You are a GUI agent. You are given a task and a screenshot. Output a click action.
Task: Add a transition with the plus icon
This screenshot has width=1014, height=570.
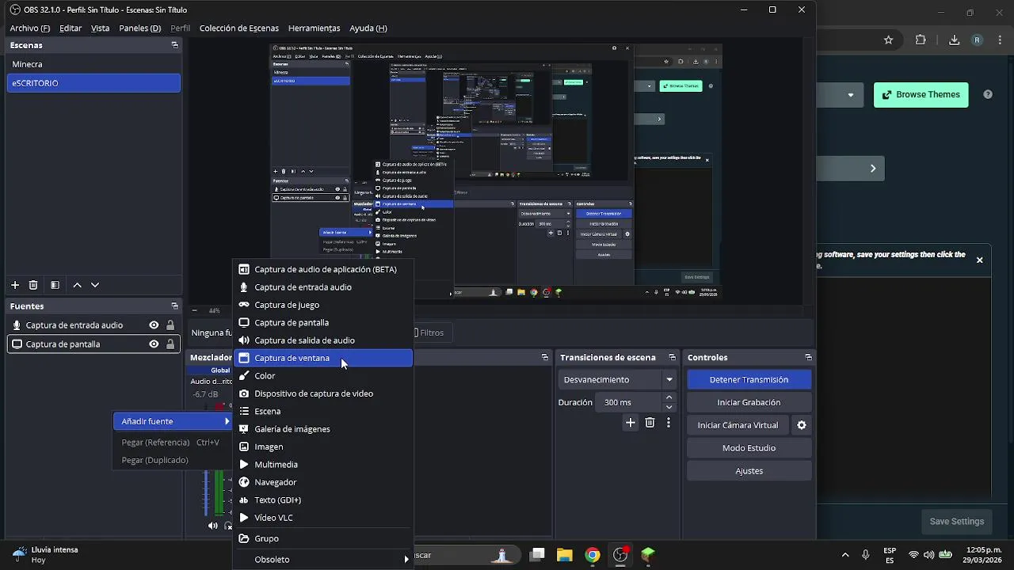(631, 423)
